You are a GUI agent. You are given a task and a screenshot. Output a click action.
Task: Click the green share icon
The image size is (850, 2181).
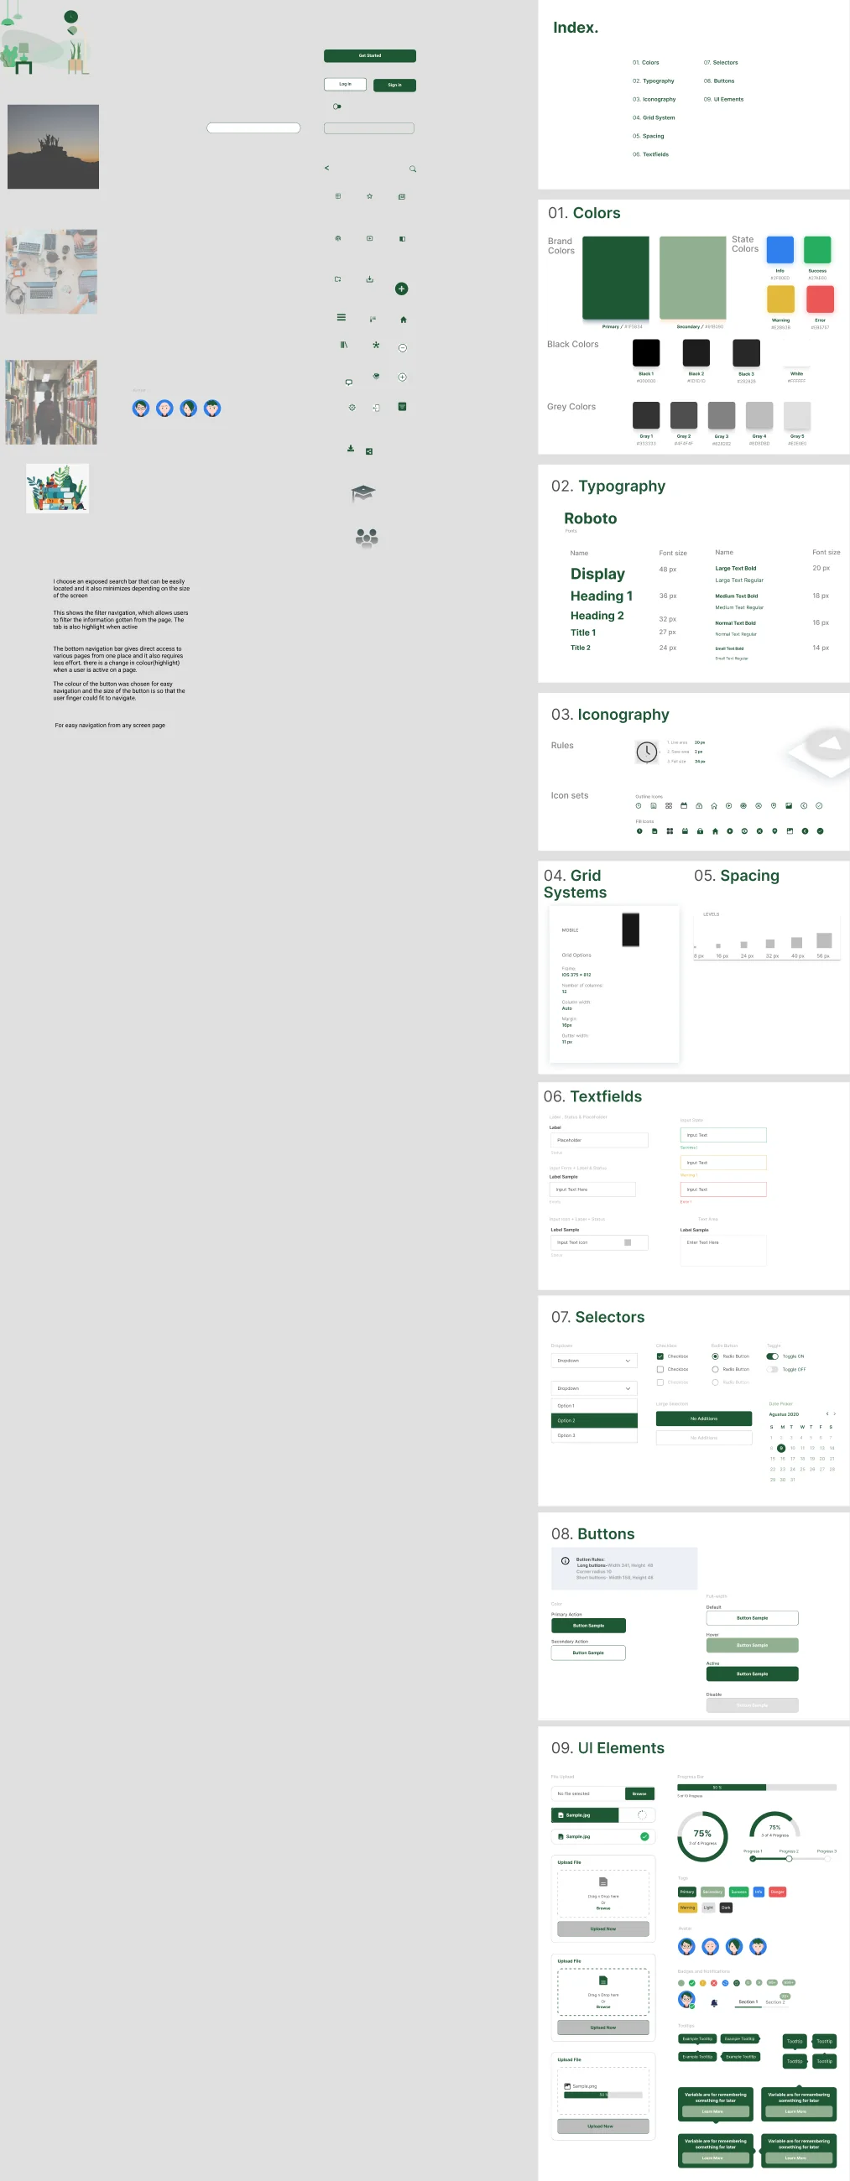pos(369,451)
